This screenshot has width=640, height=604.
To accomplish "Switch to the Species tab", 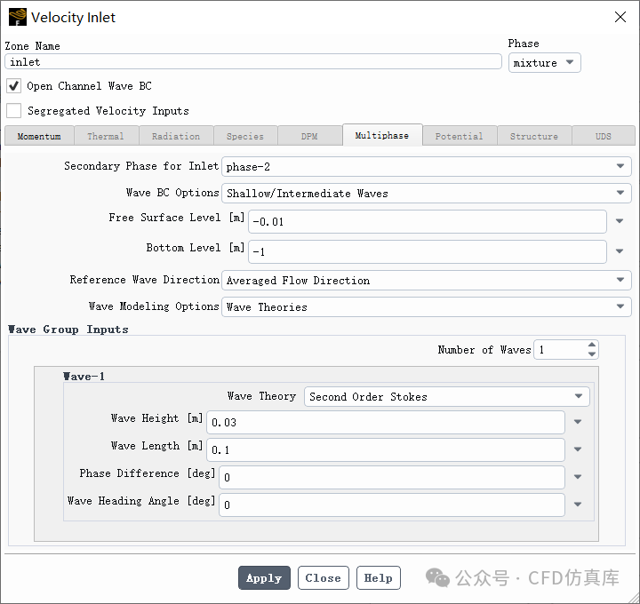I will [245, 136].
